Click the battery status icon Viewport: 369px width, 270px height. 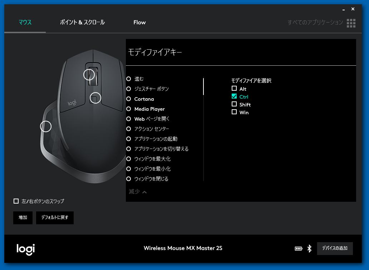point(298,248)
